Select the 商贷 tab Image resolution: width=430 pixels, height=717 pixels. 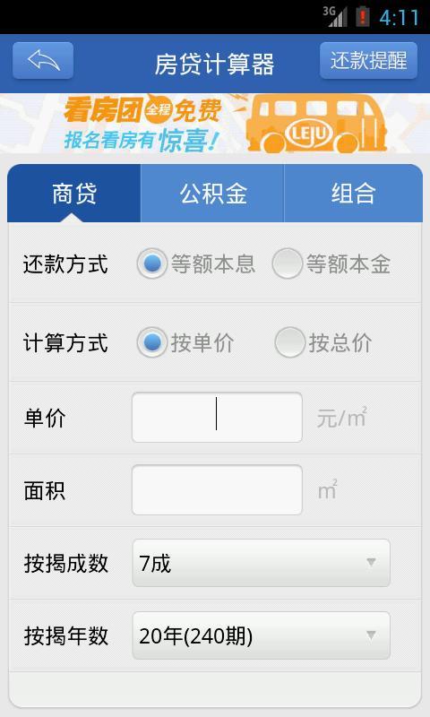click(x=74, y=194)
